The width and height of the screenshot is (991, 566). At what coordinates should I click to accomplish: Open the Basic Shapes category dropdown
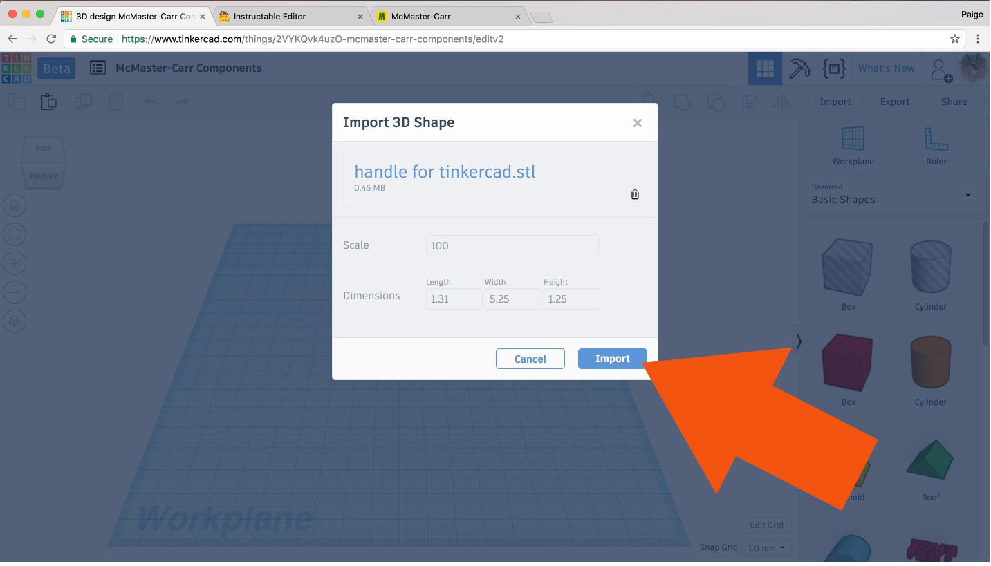coord(892,195)
